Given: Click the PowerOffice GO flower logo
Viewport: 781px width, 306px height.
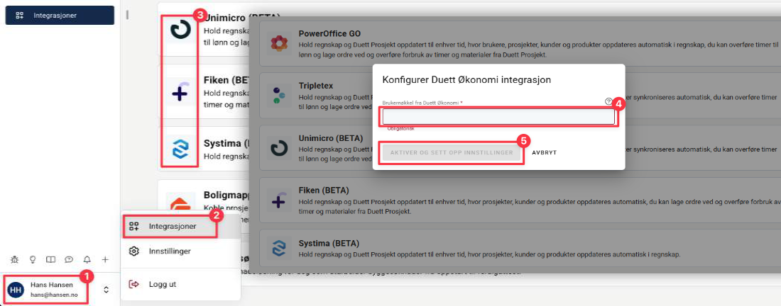Looking at the screenshot, I should (x=280, y=45).
